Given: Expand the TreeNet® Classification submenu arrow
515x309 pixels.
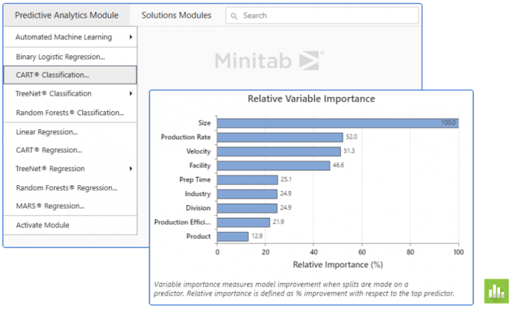Looking at the screenshot, I should (x=131, y=93).
